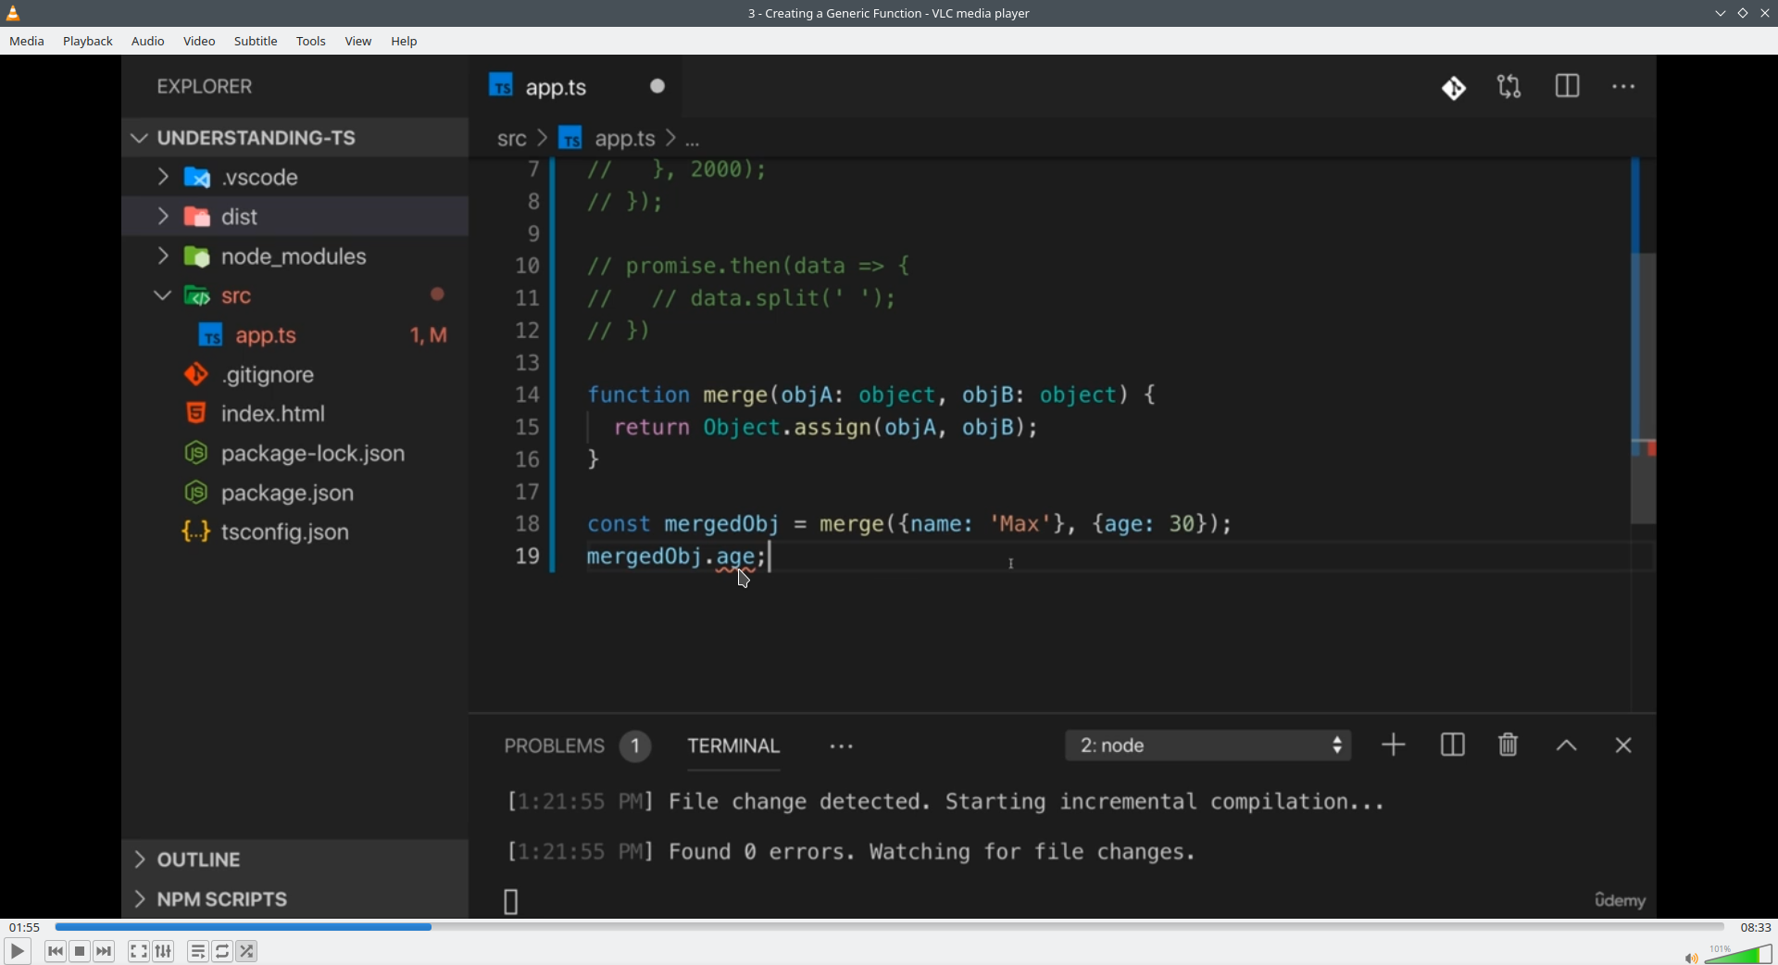The image size is (1778, 965).
Task: Click the EXPLORER panel heading
Action: [205, 87]
